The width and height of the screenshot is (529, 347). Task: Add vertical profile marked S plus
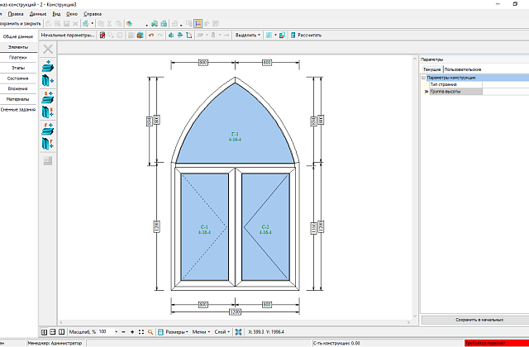click(48, 112)
